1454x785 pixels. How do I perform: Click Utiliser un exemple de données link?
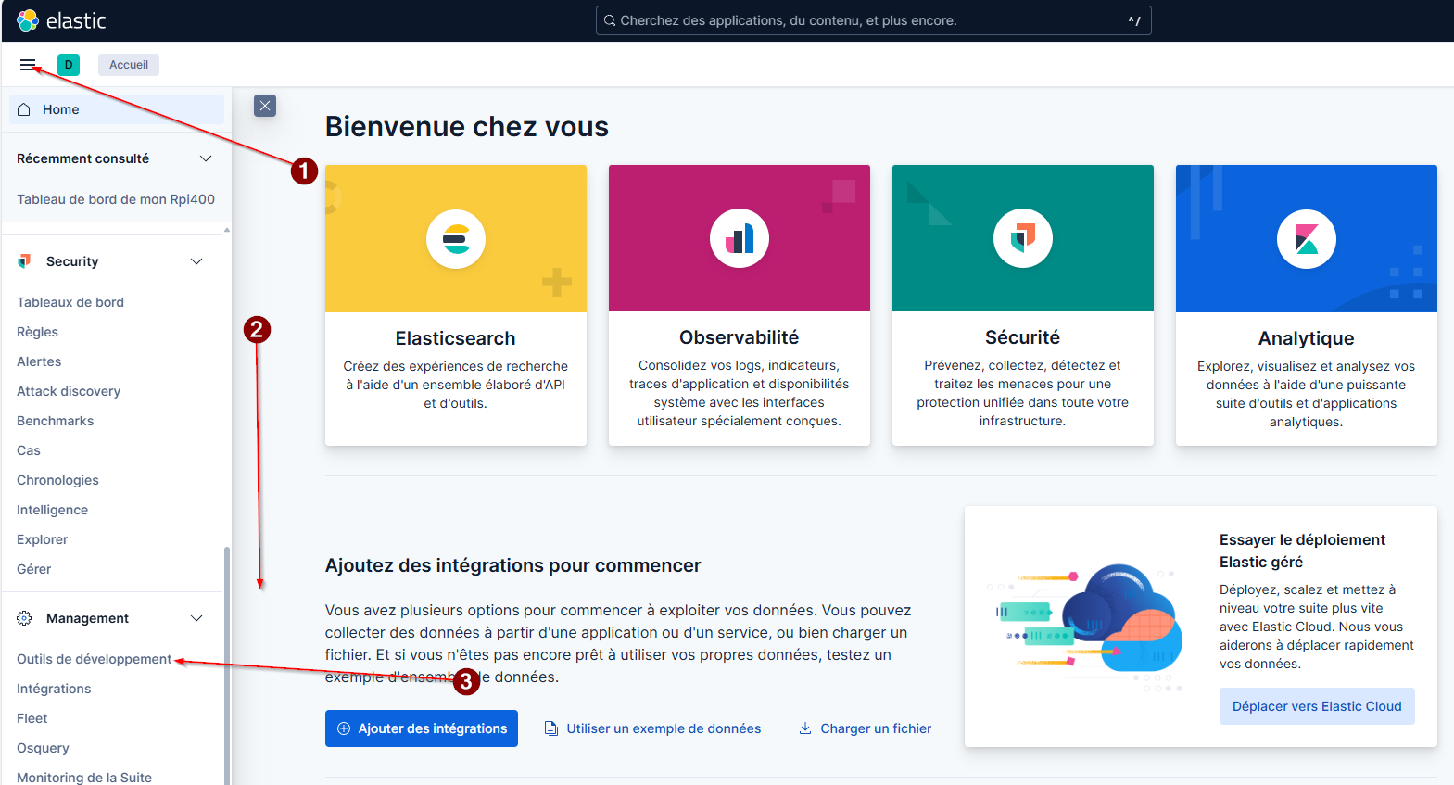tap(663, 728)
